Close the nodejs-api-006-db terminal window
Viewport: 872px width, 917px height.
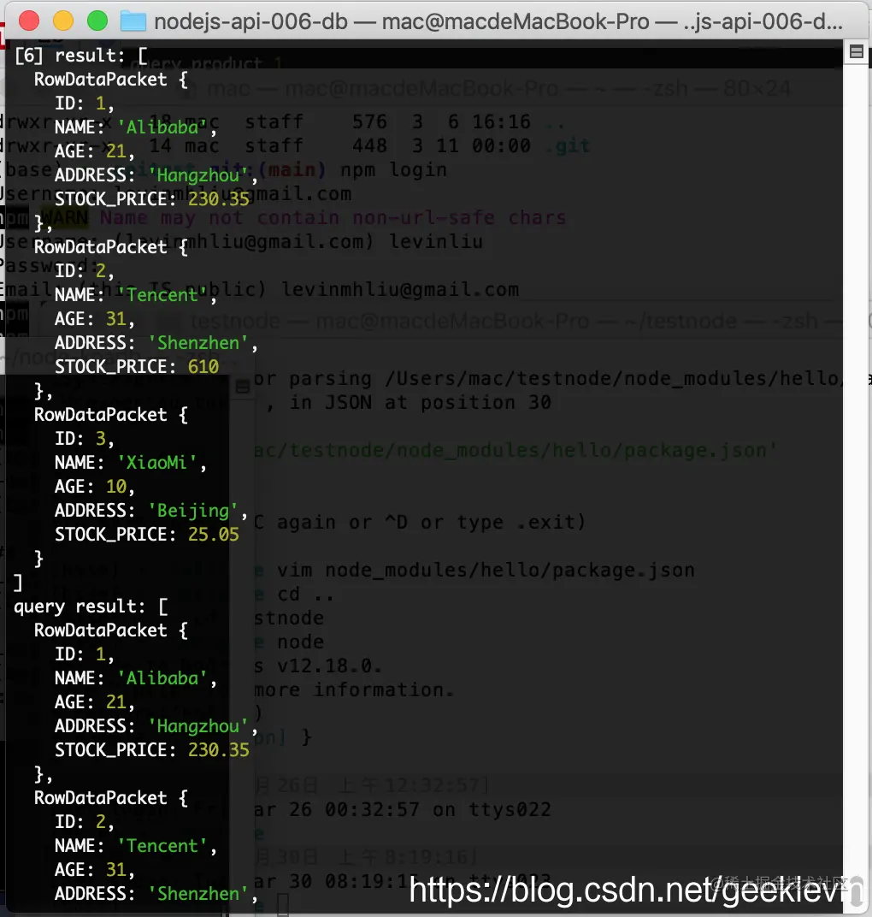pos(28,21)
